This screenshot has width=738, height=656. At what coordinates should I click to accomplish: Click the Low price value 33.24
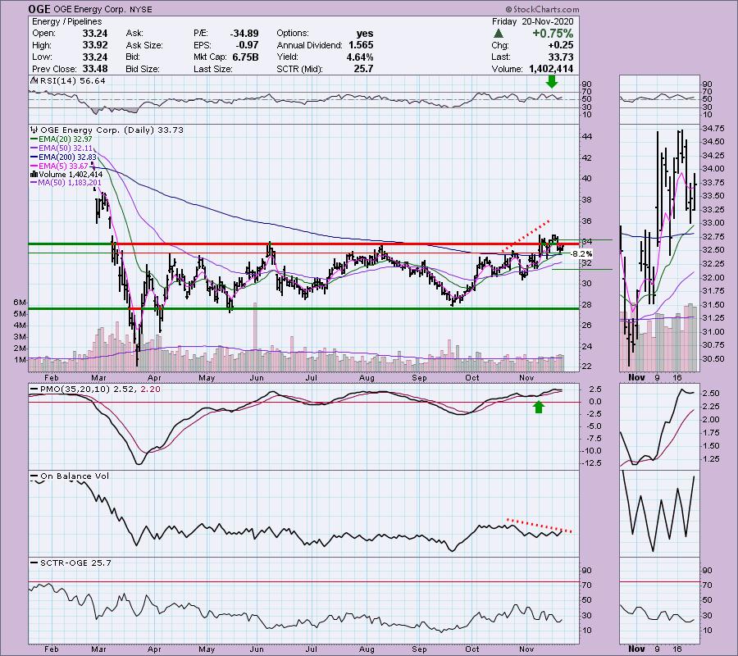tap(95, 57)
